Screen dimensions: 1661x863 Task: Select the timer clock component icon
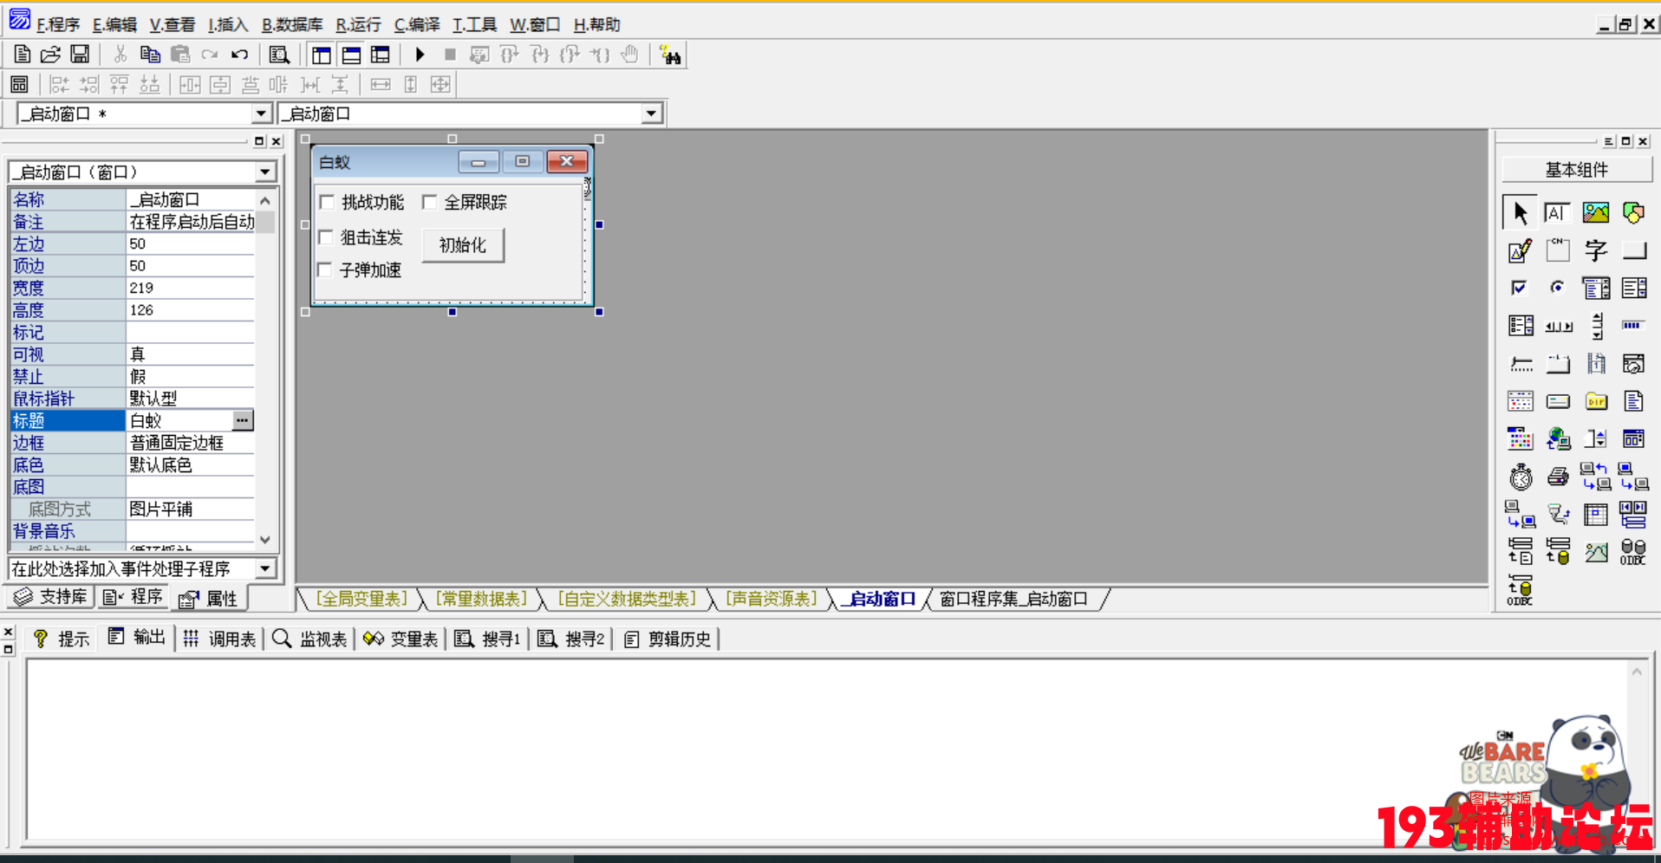point(1520,477)
